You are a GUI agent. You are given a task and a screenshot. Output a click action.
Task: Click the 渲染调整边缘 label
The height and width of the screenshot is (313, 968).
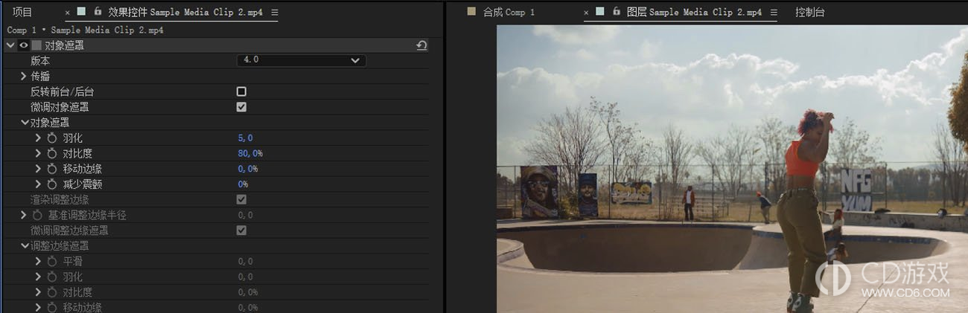pos(60,199)
